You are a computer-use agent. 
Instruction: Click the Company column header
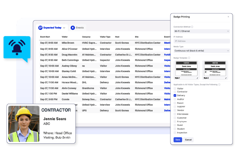(86, 37)
